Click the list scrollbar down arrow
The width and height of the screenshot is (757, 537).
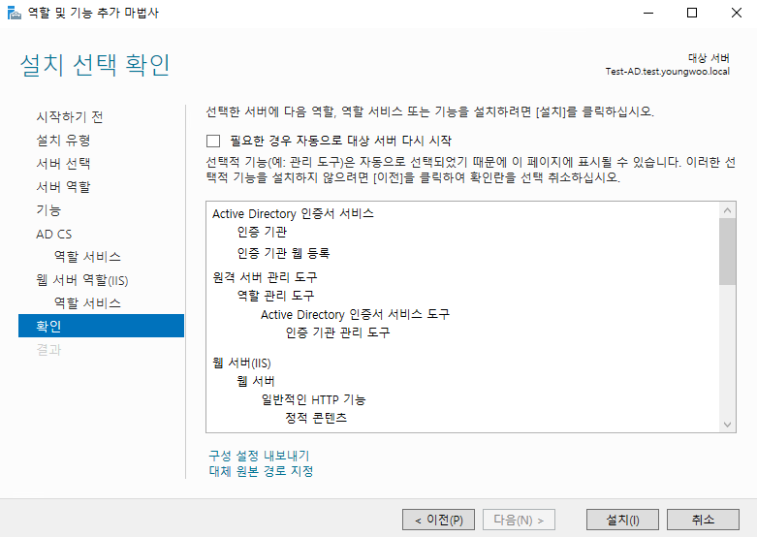(x=728, y=425)
